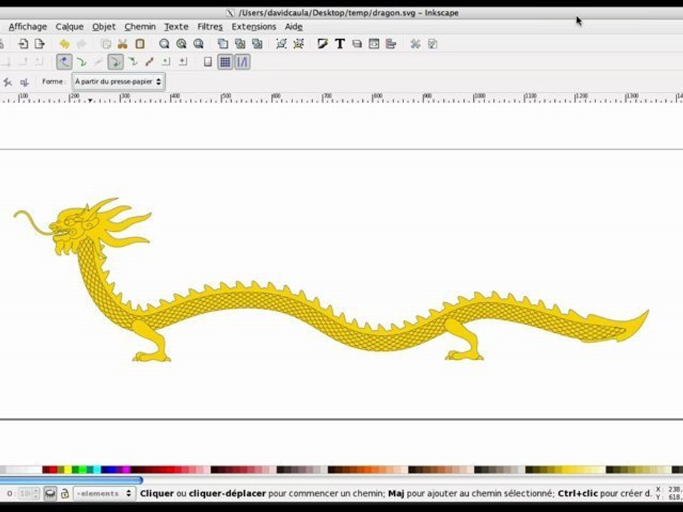Pick the red swatch in palette
Viewport: 683px width, 512px height.
(53, 470)
